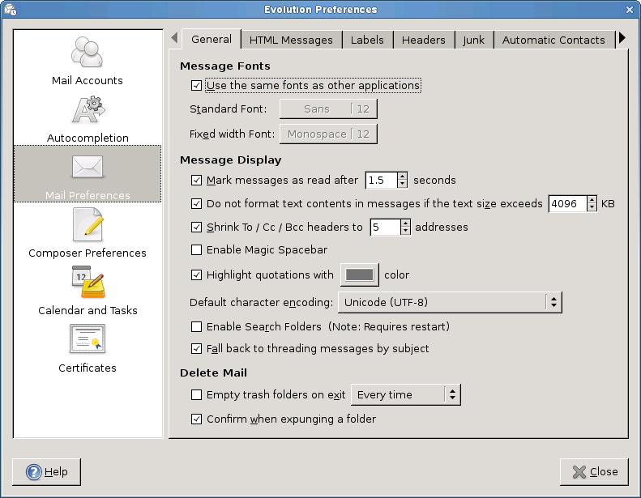Image resolution: width=641 pixels, height=498 pixels.
Task: Click the Evolution window menu icon in title bar
Action: pos(11,10)
